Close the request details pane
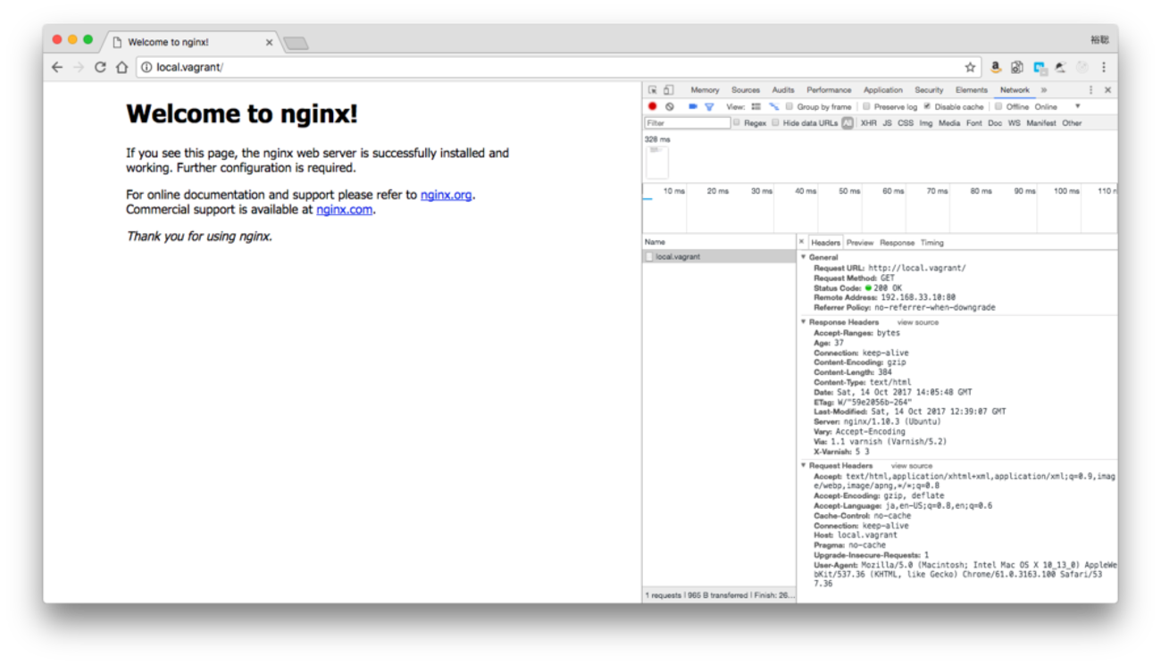Viewport: 1161px width, 665px height. [801, 242]
